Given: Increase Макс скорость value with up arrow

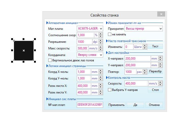Looking at the screenshot, I should pyautogui.click(x=101, y=47).
